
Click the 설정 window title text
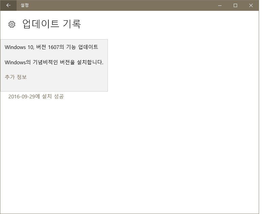pos(25,5)
